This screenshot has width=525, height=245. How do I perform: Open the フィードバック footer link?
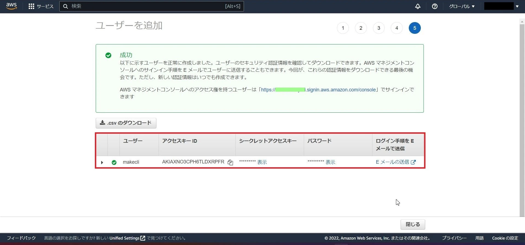click(x=21, y=238)
